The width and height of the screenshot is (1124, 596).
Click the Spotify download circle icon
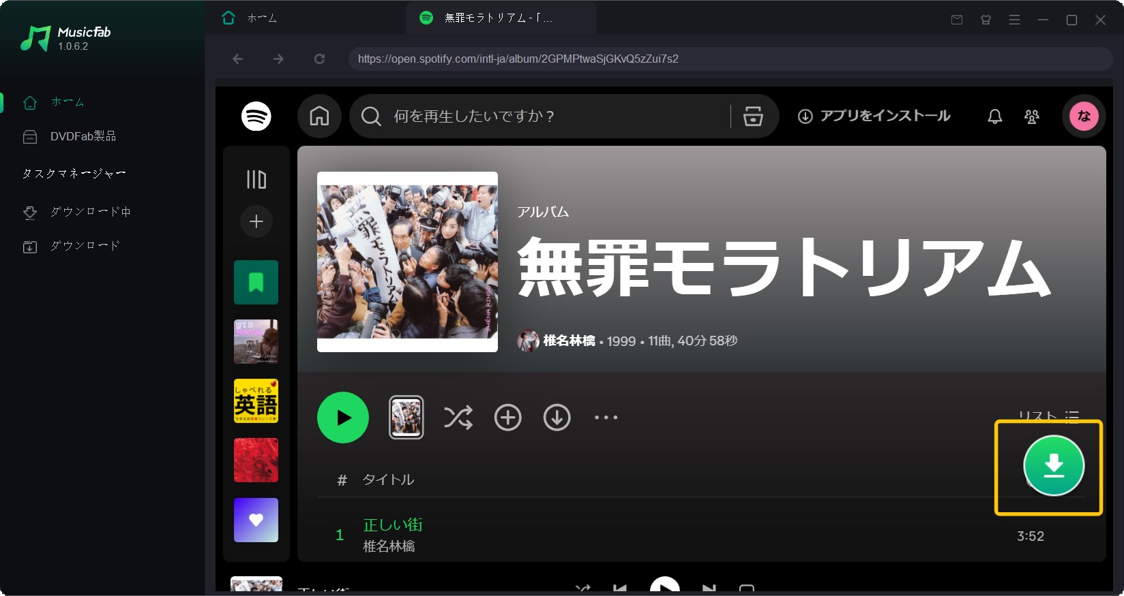click(557, 418)
